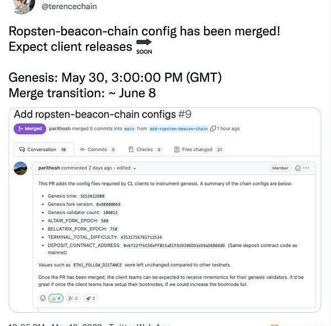Image resolution: width=331 pixels, height=326 pixels.
Task: Toggle the thumbs up reaction with 4
Action: coord(56,298)
